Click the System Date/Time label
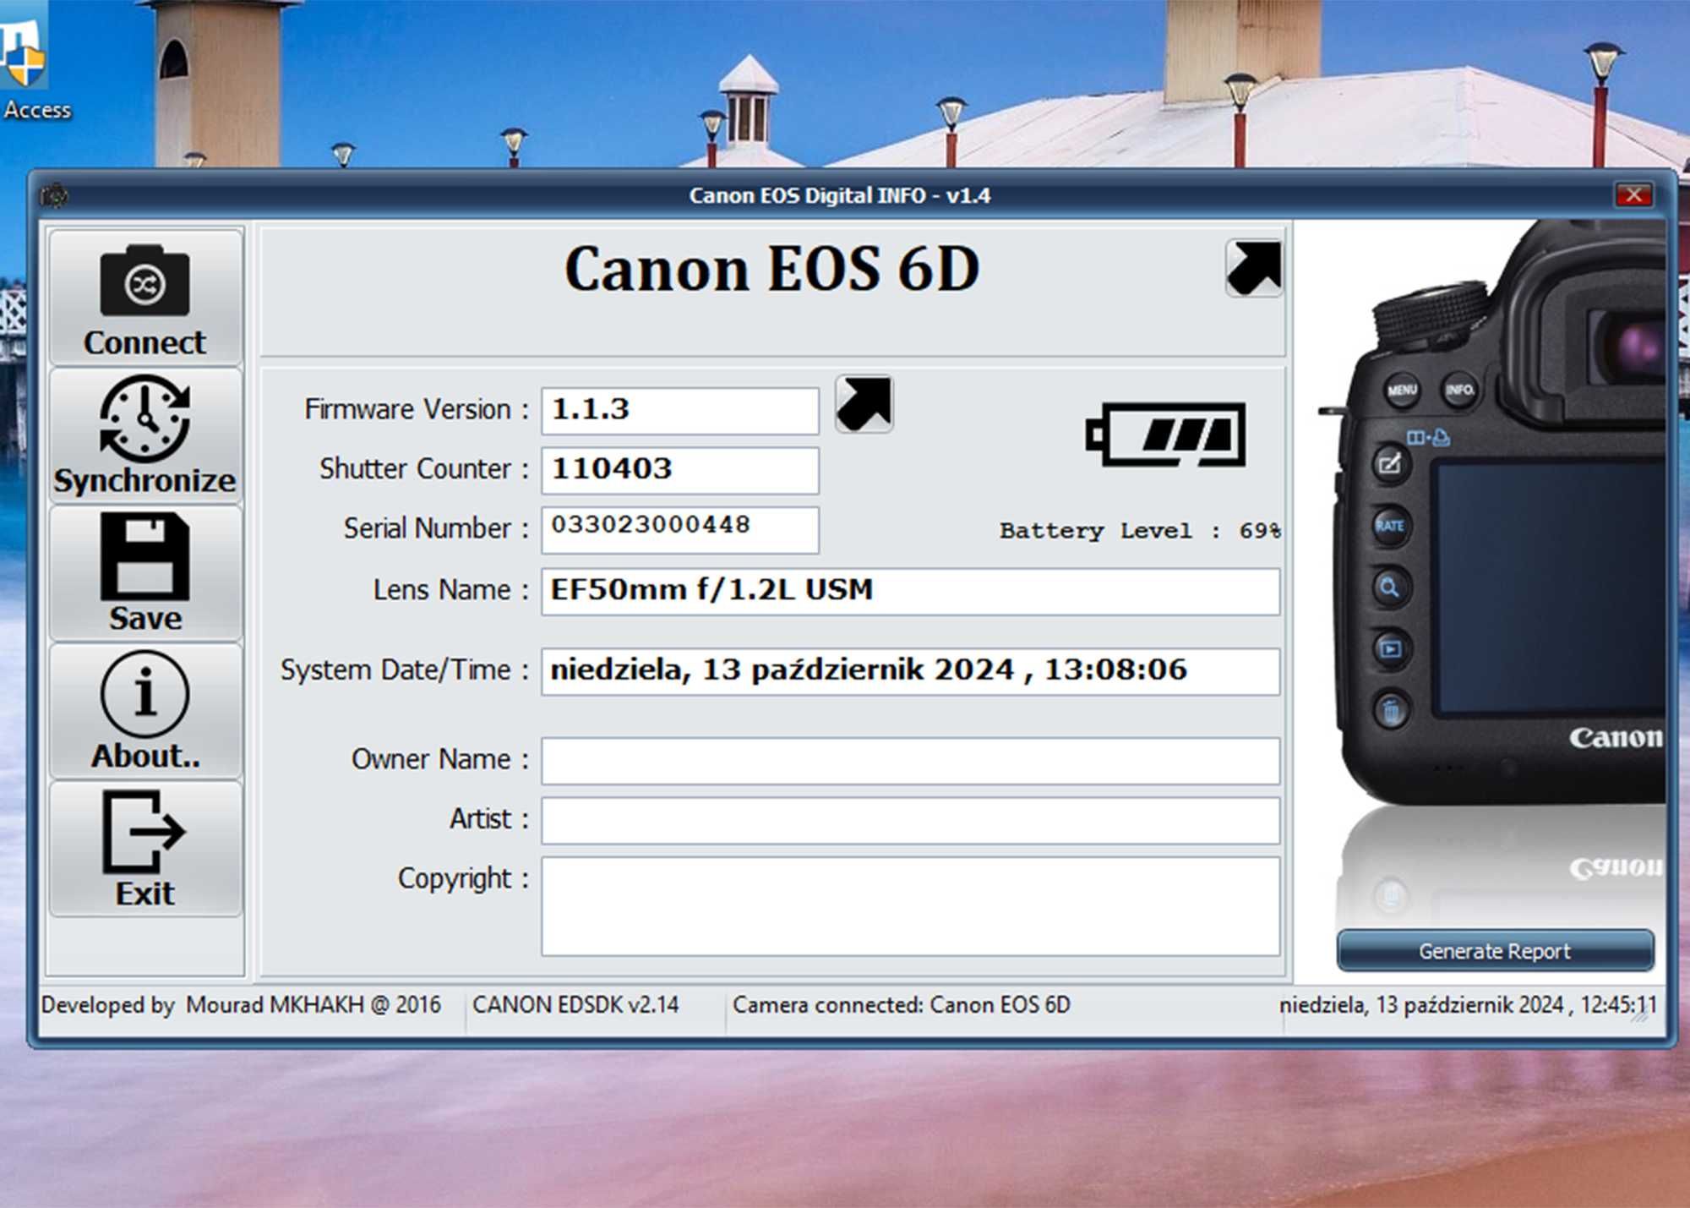 click(x=405, y=670)
